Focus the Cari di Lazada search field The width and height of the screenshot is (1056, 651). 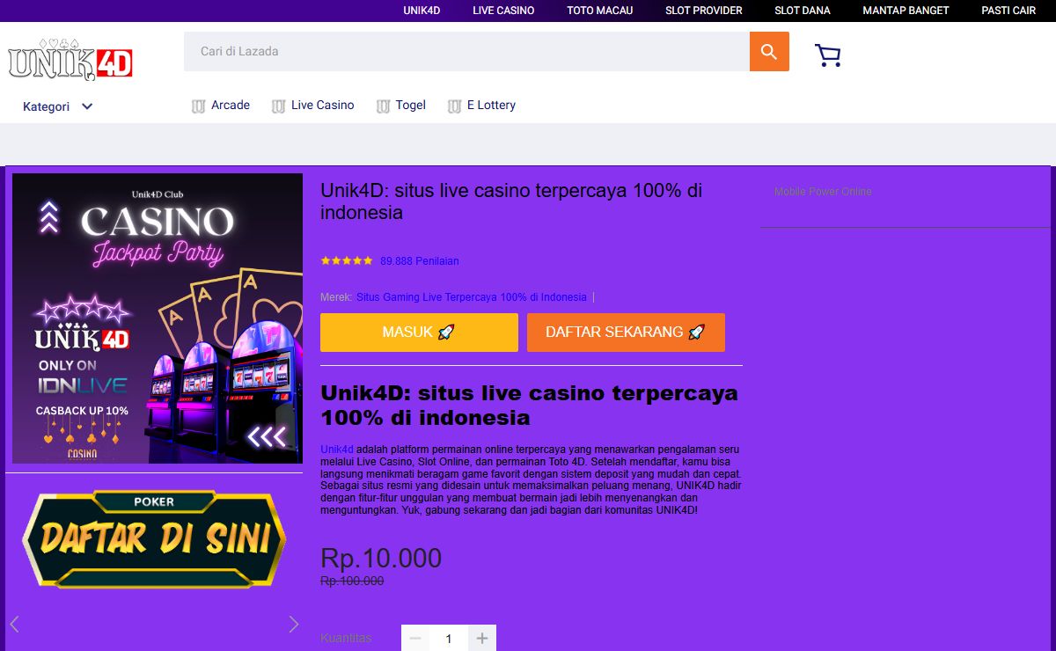(x=466, y=52)
